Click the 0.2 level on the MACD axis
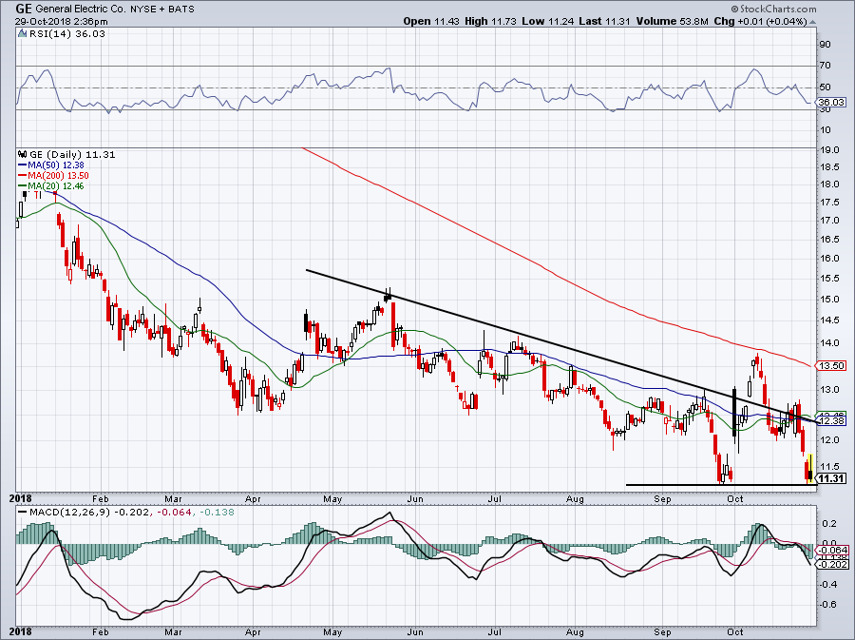Image resolution: width=855 pixels, height=640 pixels. point(828,524)
